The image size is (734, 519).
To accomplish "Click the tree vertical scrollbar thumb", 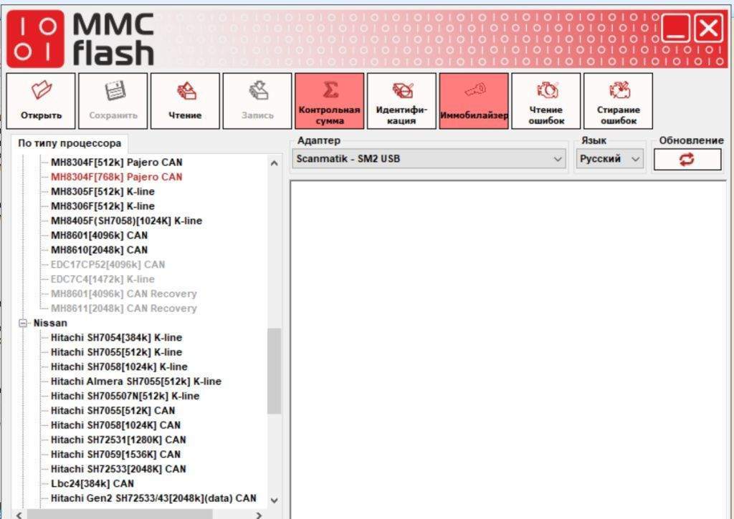I will point(275,371).
